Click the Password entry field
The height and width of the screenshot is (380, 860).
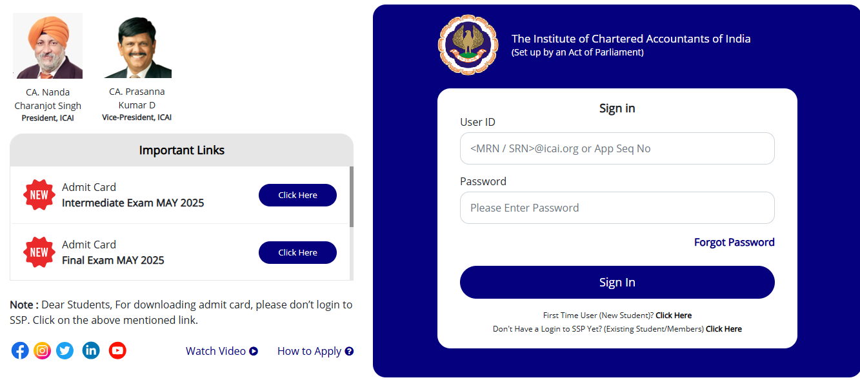617,208
